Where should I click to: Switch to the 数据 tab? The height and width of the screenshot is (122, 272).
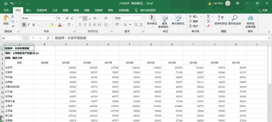(x=65, y=10)
